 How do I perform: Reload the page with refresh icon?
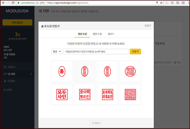[x=13, y=3]
